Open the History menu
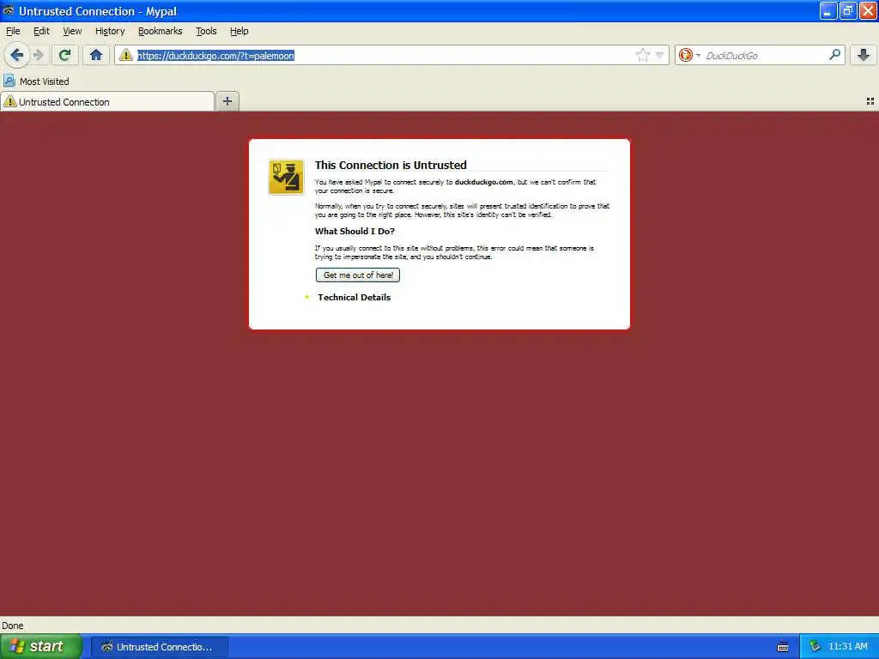The width and height of the screenshot is (879, 659). point(110,32)
